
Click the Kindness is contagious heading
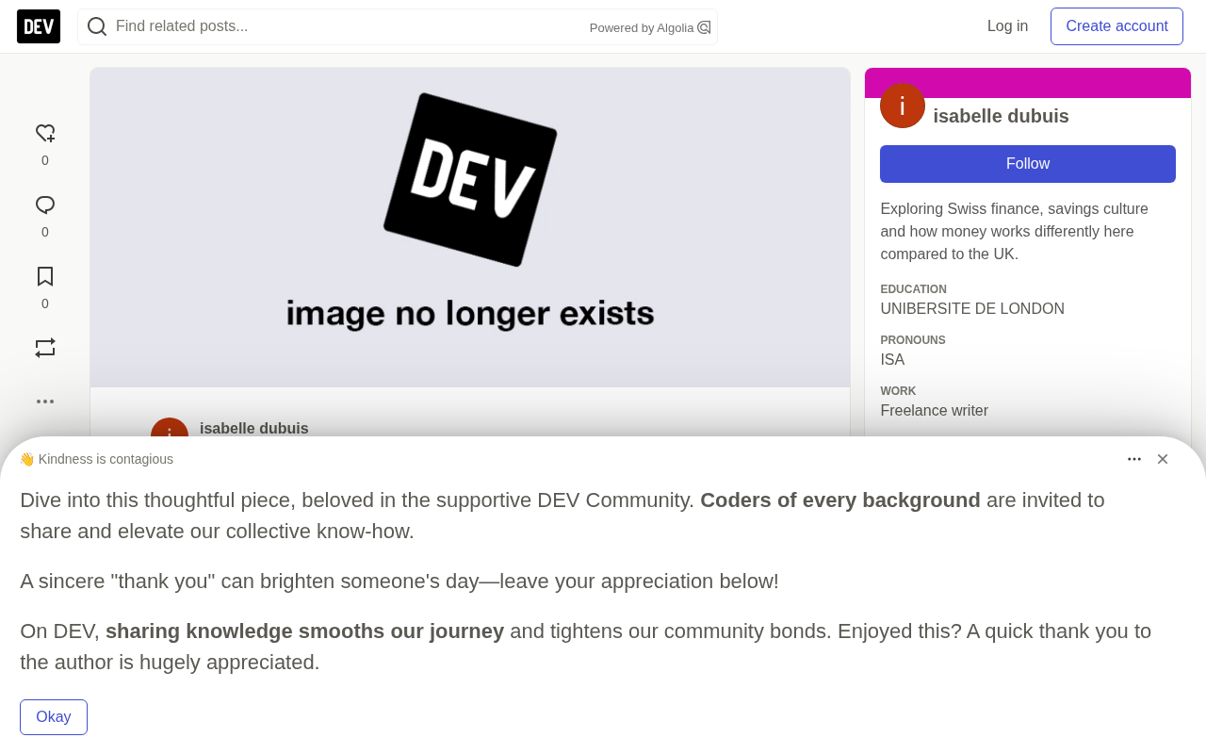(x=96, y=459)
